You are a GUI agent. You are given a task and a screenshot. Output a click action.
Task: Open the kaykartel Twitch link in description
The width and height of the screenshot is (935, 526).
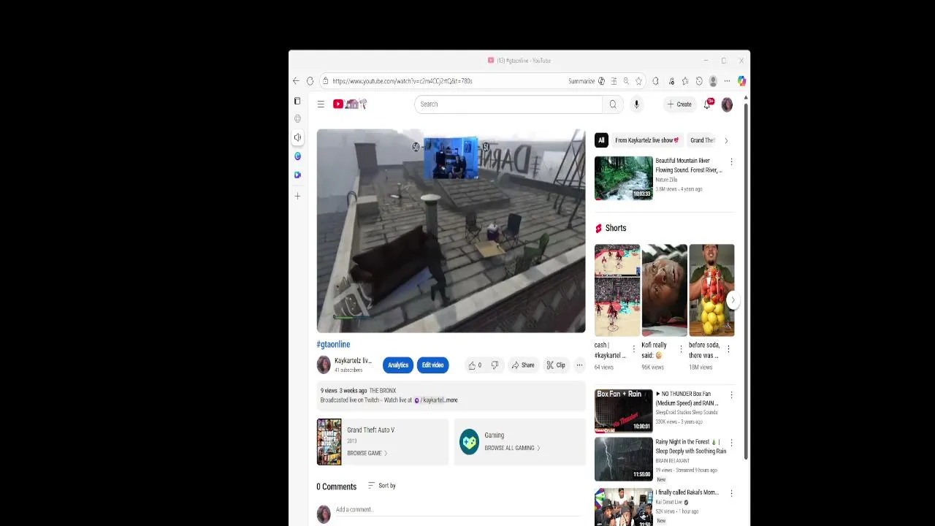pos(430,400)
